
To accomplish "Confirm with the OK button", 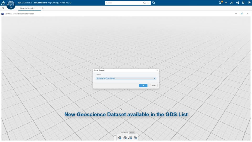I will point(143,86).
